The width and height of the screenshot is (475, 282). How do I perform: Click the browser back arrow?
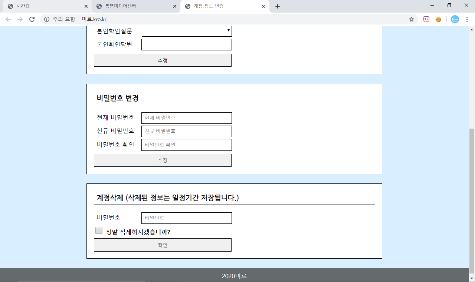[x=8, y=19]
